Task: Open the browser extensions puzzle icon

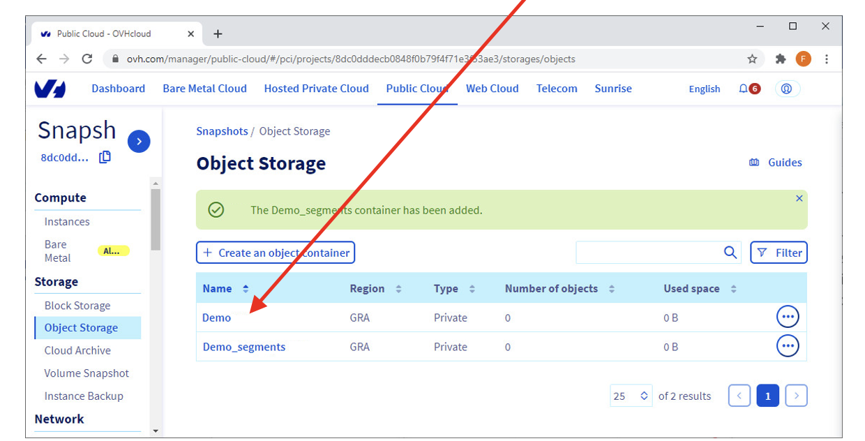Action: (781, 59)
